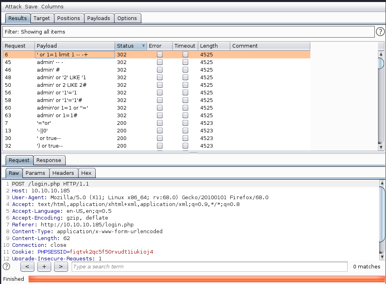This screenshot has height=284, width=386.
Task: Click the orange attack progress bar
Action: click(207, 279)
